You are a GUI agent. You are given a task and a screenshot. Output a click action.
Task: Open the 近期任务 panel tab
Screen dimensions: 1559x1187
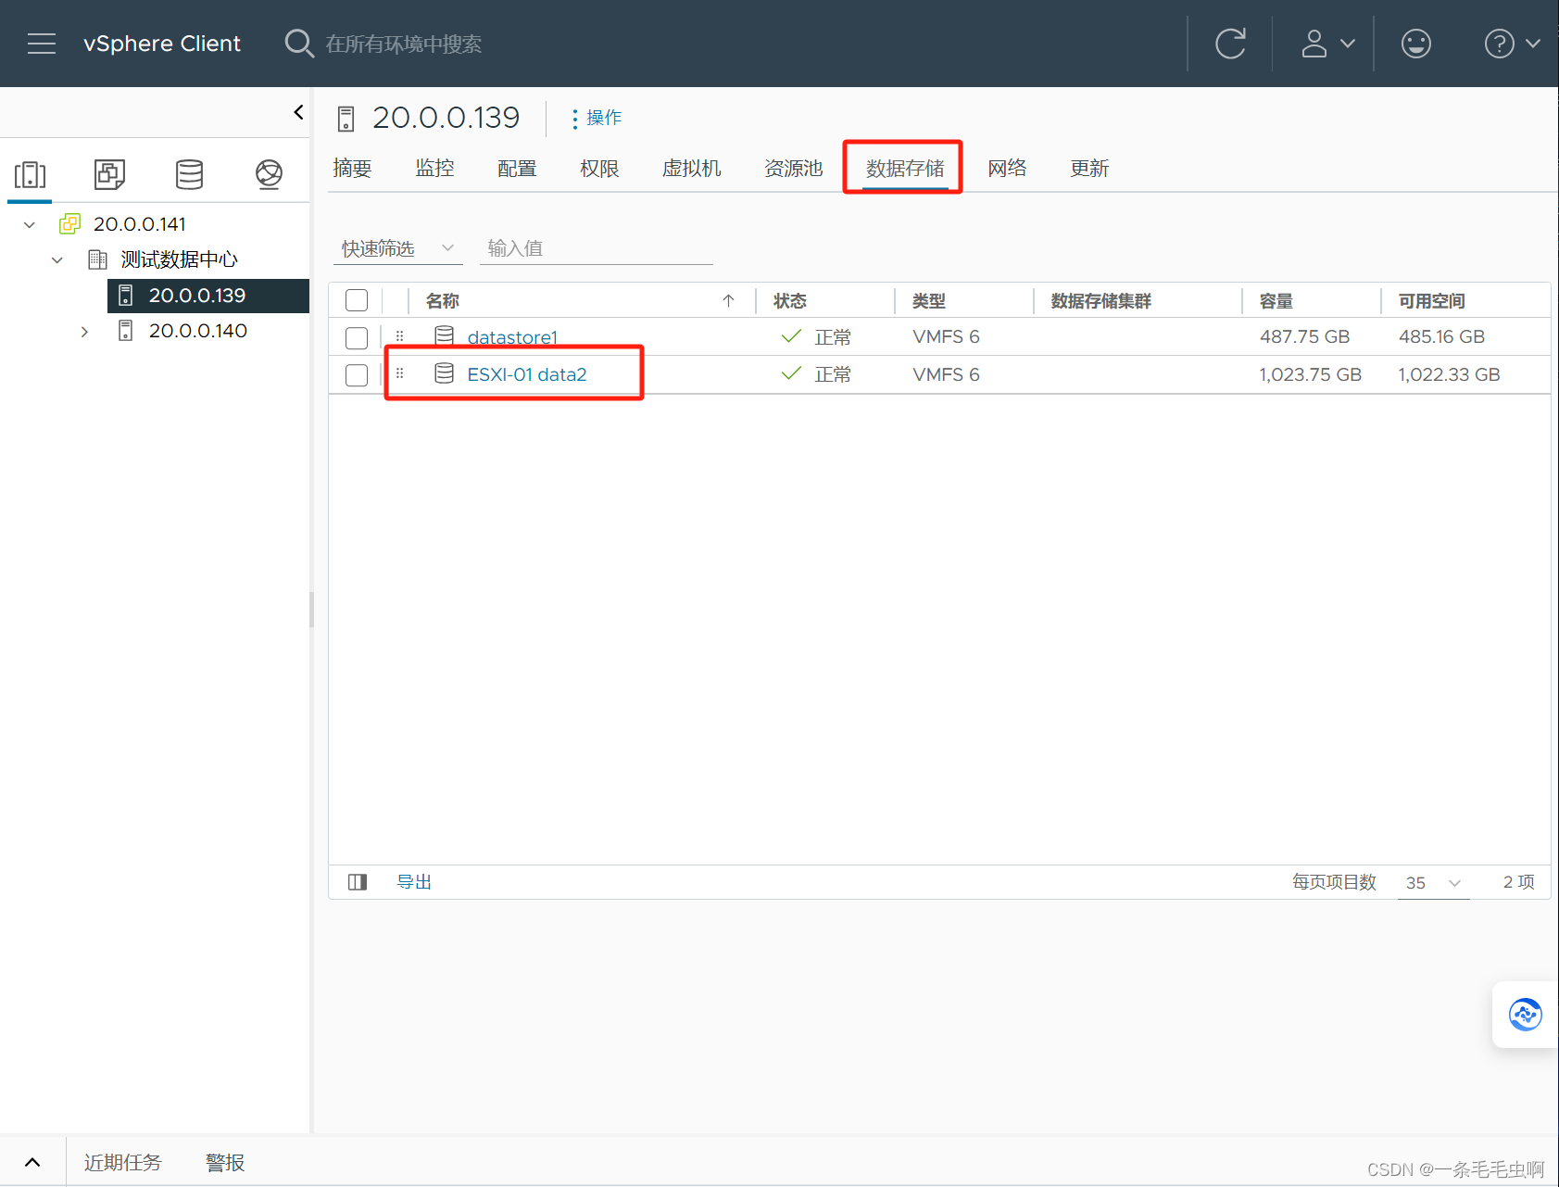[x=122, y=1162]
